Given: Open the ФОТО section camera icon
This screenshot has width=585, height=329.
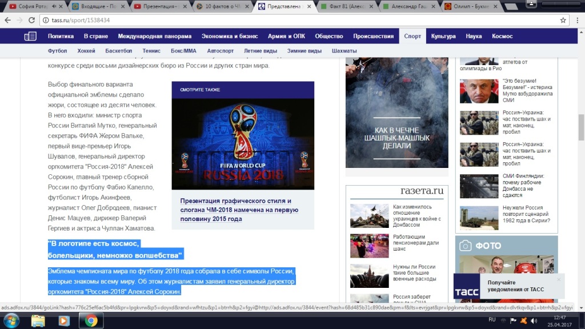Looking at the screenshot, I should pyautogui.click(x=465, y=246).
